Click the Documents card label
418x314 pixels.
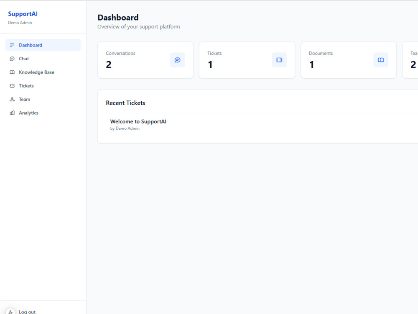click(x=321, y=53)
